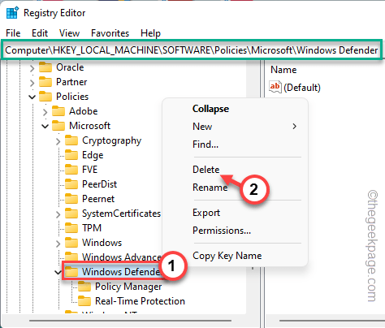This screenshot has height=328, width=385.
Task: Click the Policy Manager folder icon
Action: [84, 287]
